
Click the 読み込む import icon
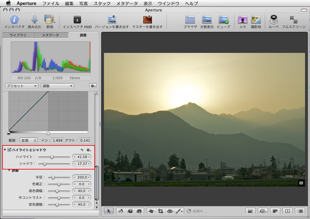[34, 20]
